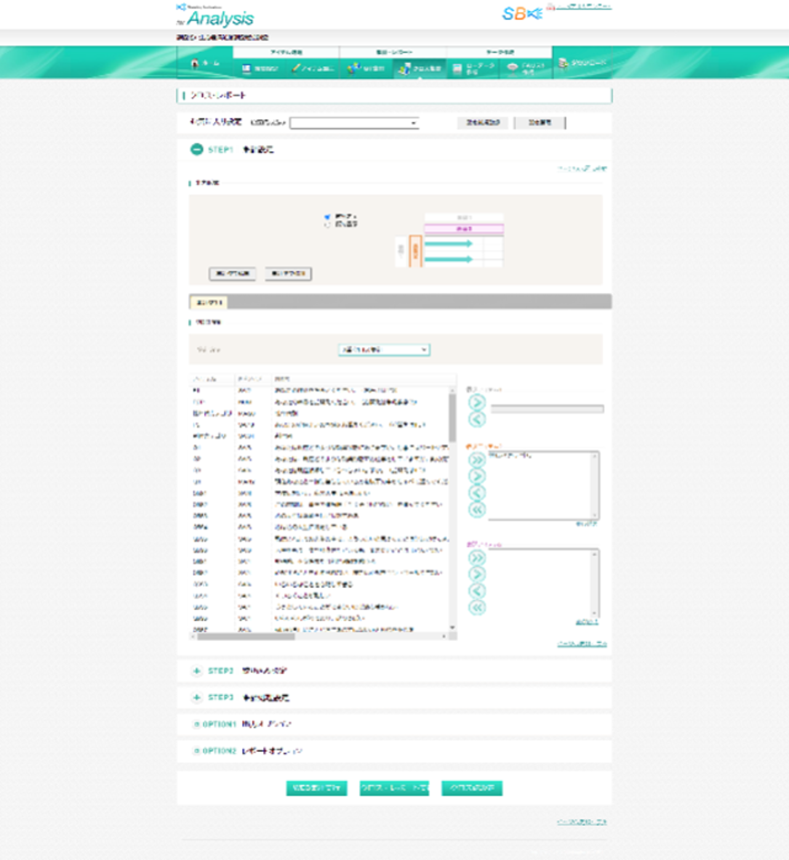789x860 pixels.
Task: Select the first radio button in STEP1
Action: 327,217
